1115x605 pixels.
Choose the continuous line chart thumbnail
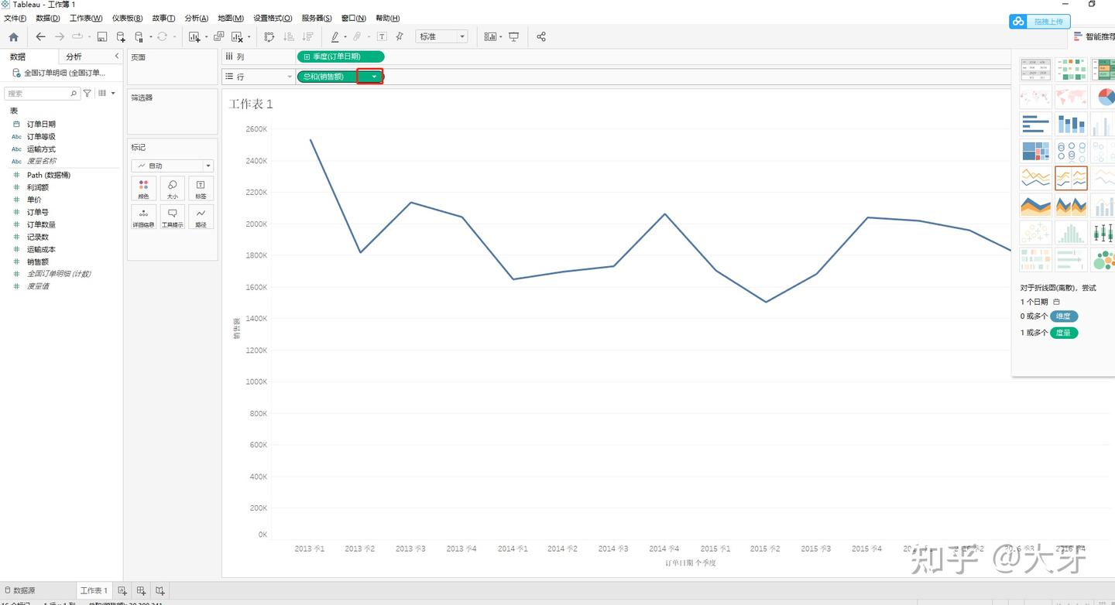click(1035, 178)
